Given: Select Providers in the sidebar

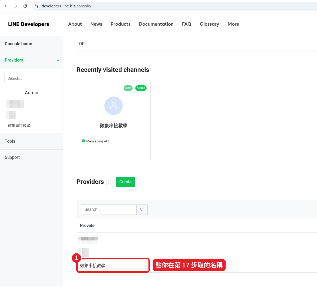Looking at the screenshot, I should (x=14, y=60).
